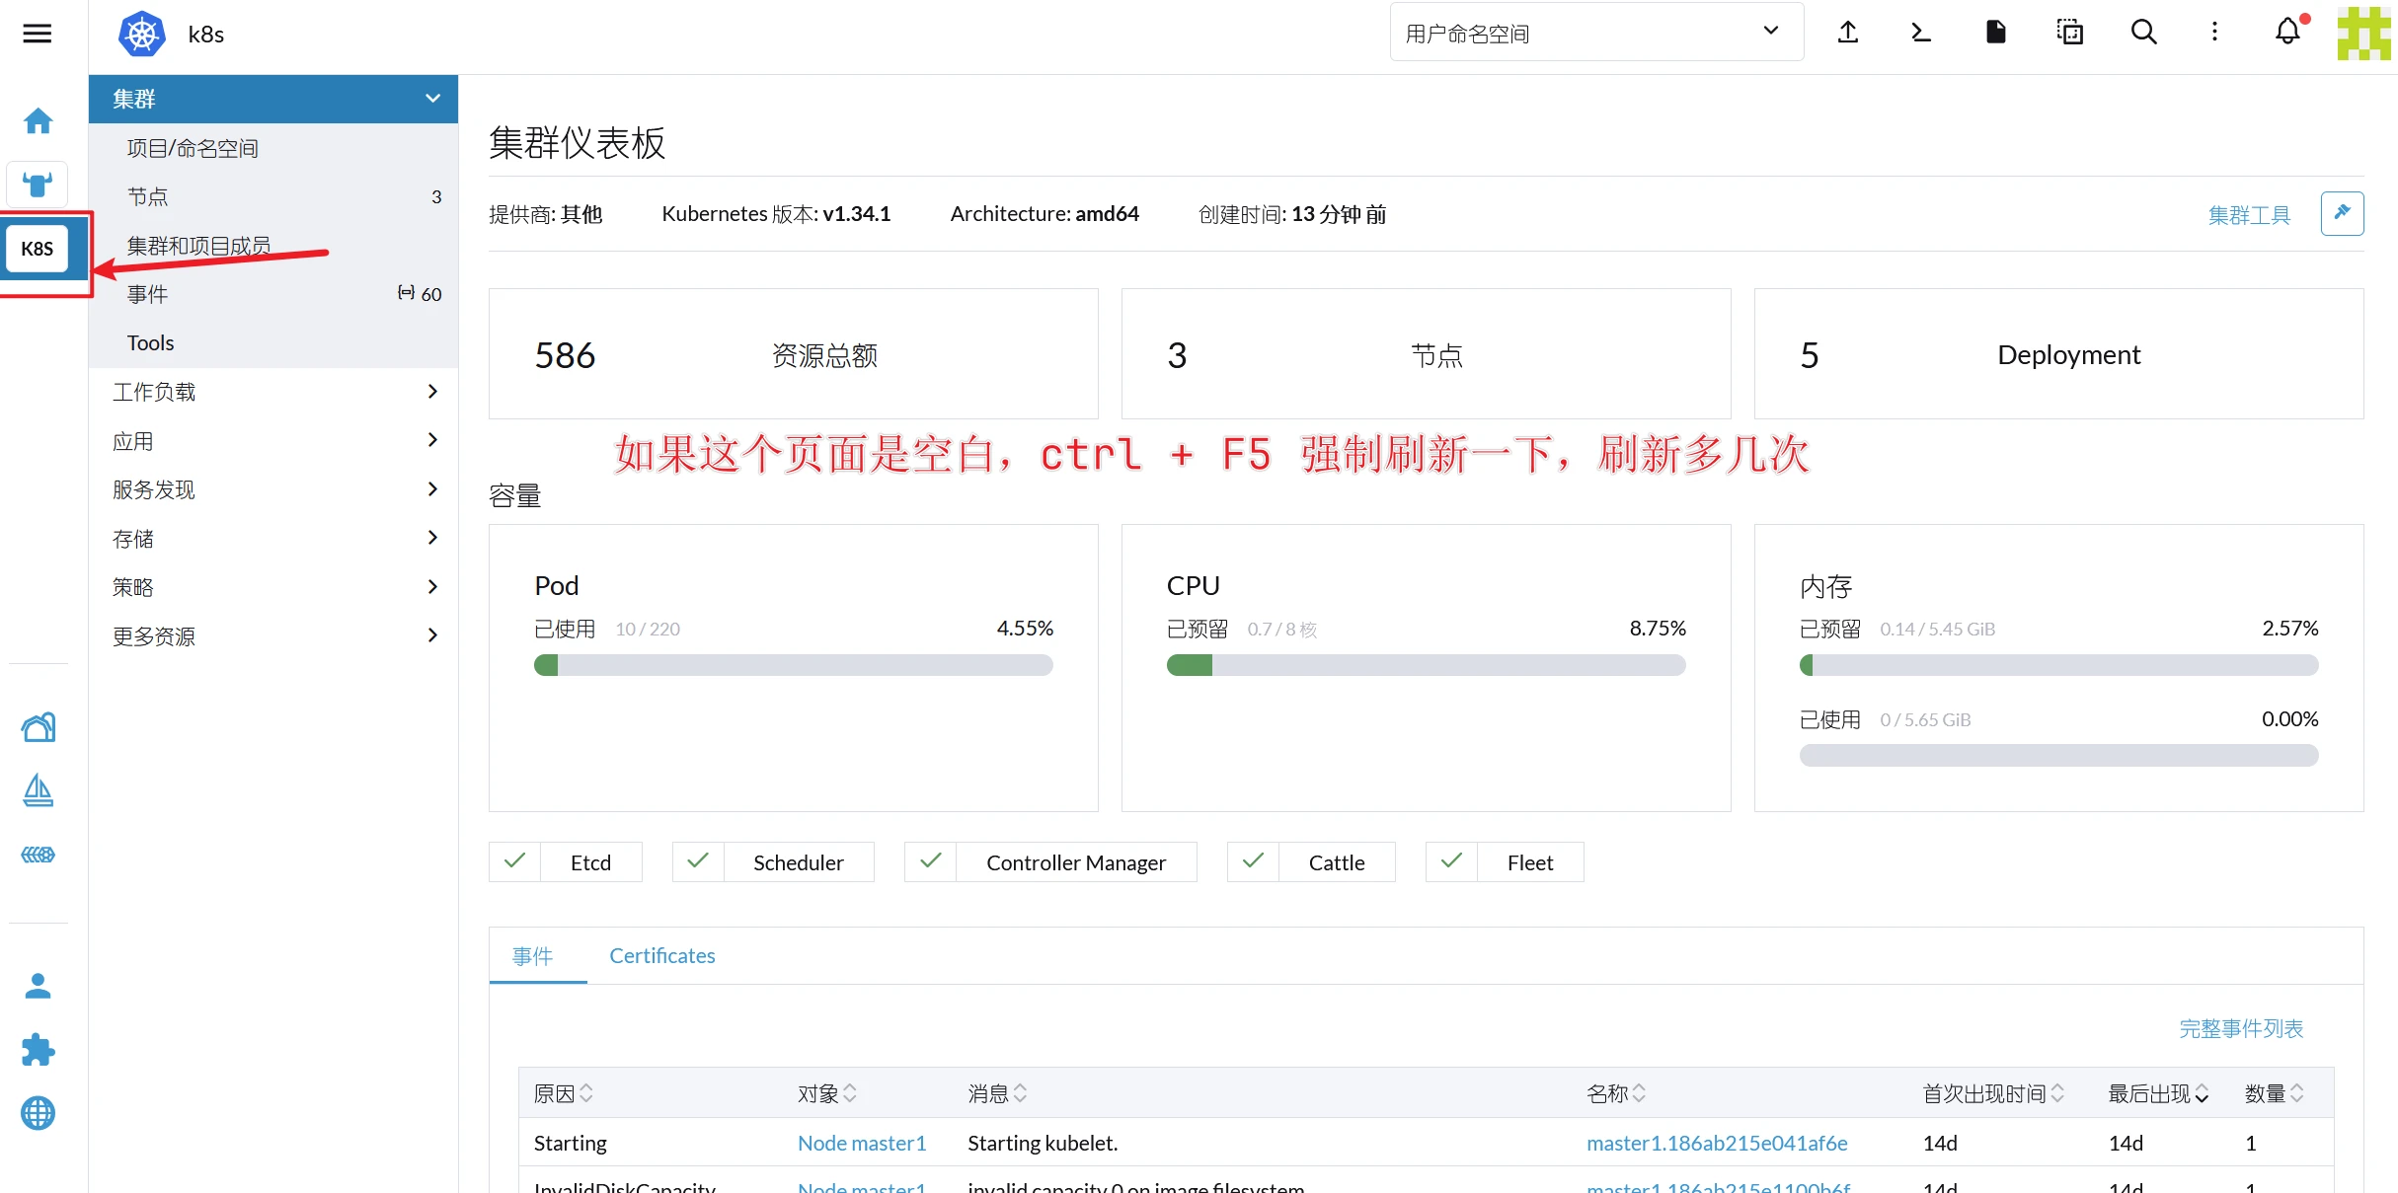The image size is (2398, 1193).
Task: Click the import YAML upload icon
Action: 1847,33
